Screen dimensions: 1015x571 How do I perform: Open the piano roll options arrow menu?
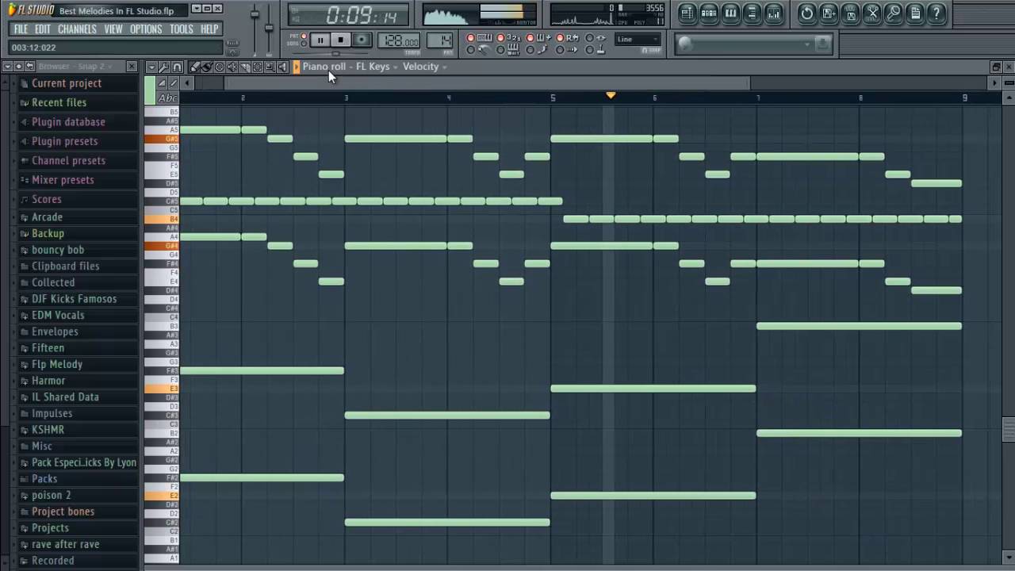tap(151, 67)
